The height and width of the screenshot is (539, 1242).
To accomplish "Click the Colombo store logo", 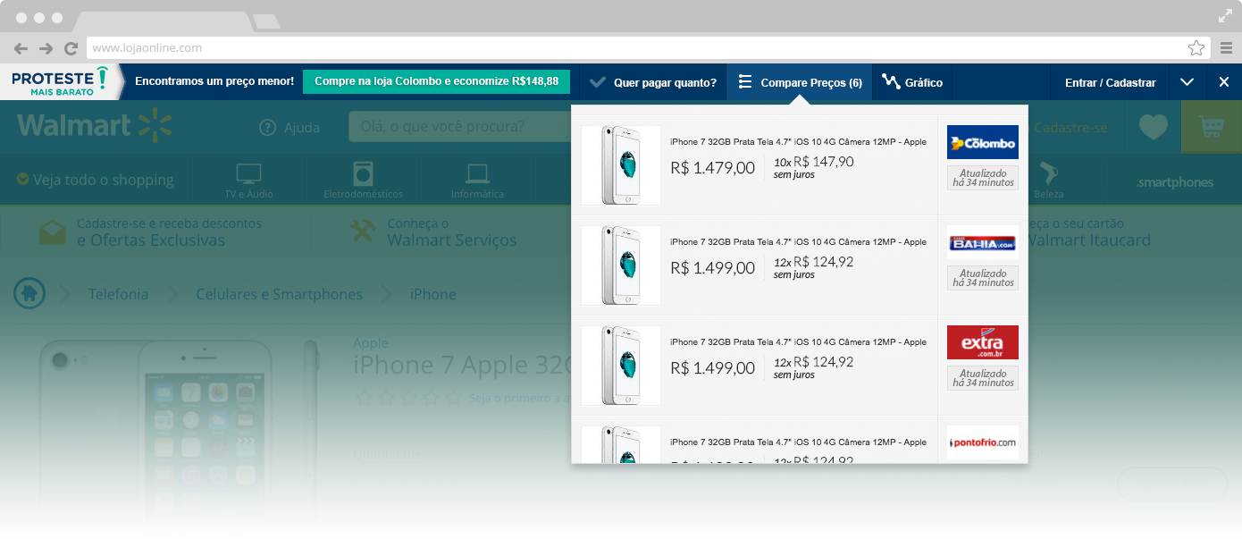I will tap(982, 142).
